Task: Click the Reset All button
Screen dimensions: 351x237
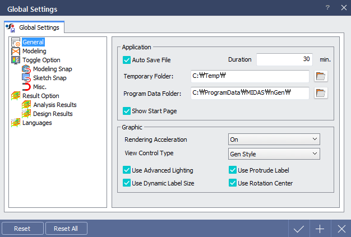Action: click(66, 229)
